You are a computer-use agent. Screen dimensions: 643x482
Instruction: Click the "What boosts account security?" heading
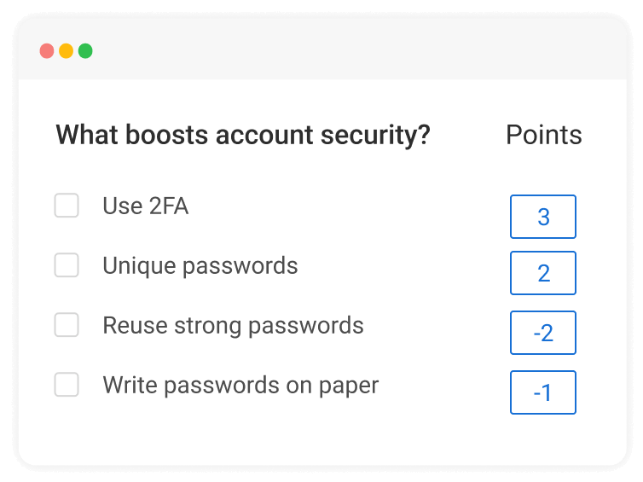click(243, 135)
